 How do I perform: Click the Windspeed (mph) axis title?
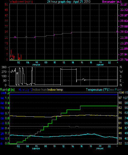(x=21, y=2)
